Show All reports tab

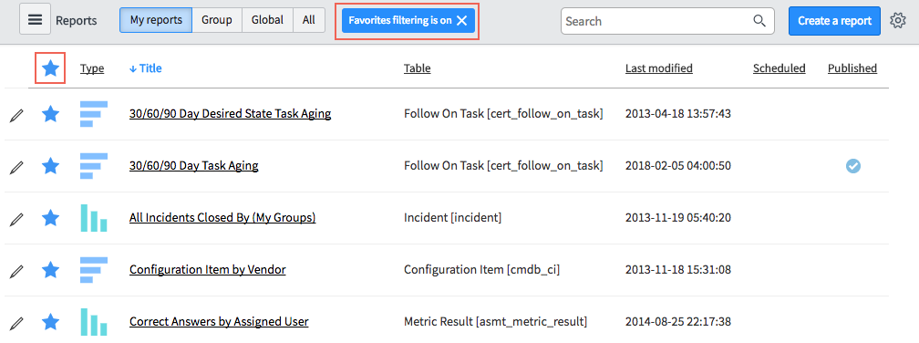[x=309, y=20]
